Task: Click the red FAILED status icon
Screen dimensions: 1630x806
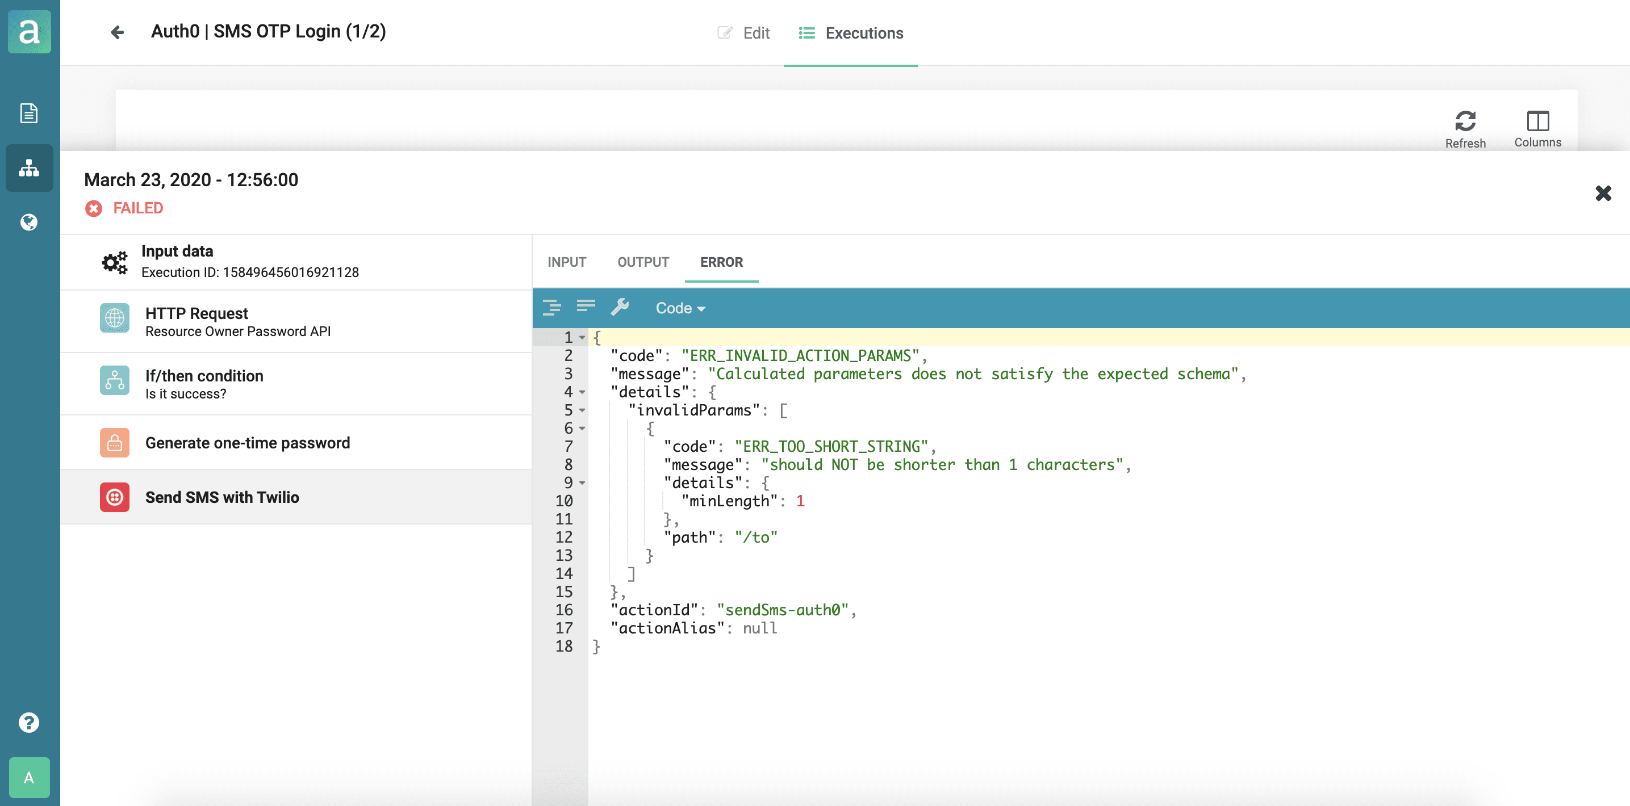Action: tap(94, 208)
